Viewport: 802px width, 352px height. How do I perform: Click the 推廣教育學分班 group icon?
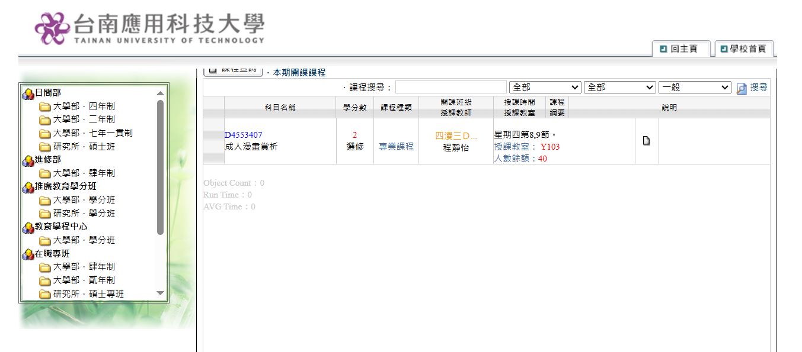pos(28,187)
